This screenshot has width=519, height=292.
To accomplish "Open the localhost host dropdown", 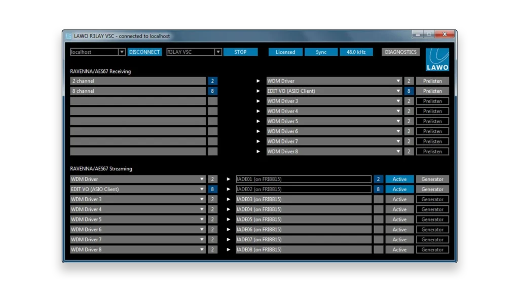I will click(x=122, y=52).
